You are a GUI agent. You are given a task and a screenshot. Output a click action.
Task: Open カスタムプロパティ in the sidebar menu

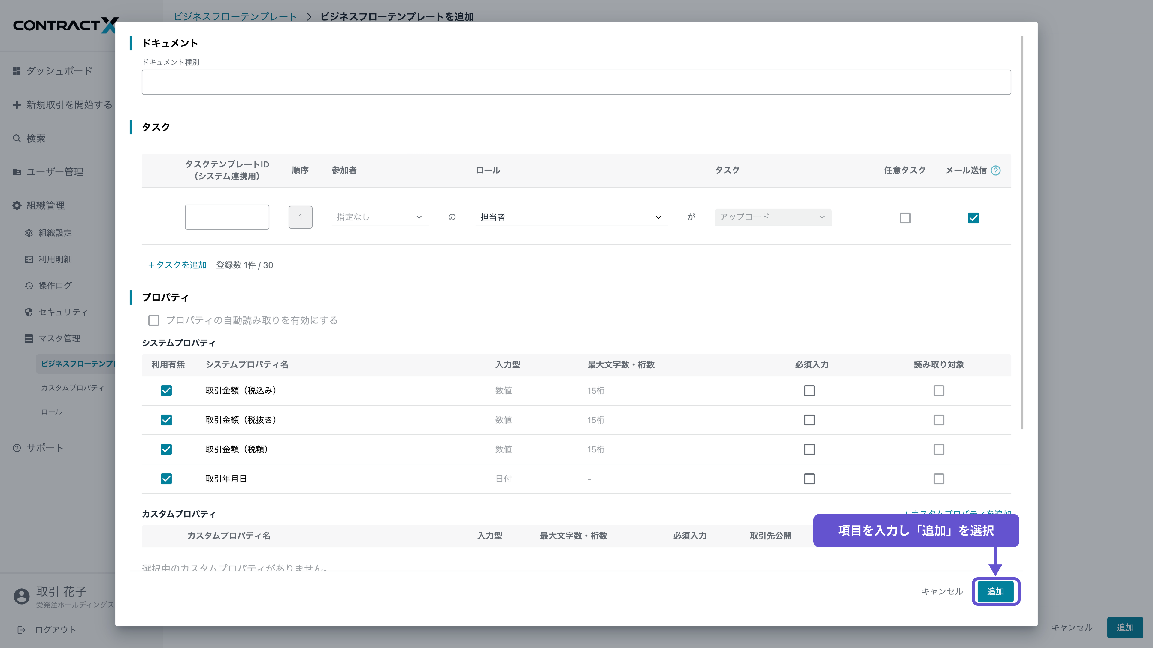[72, 388]
